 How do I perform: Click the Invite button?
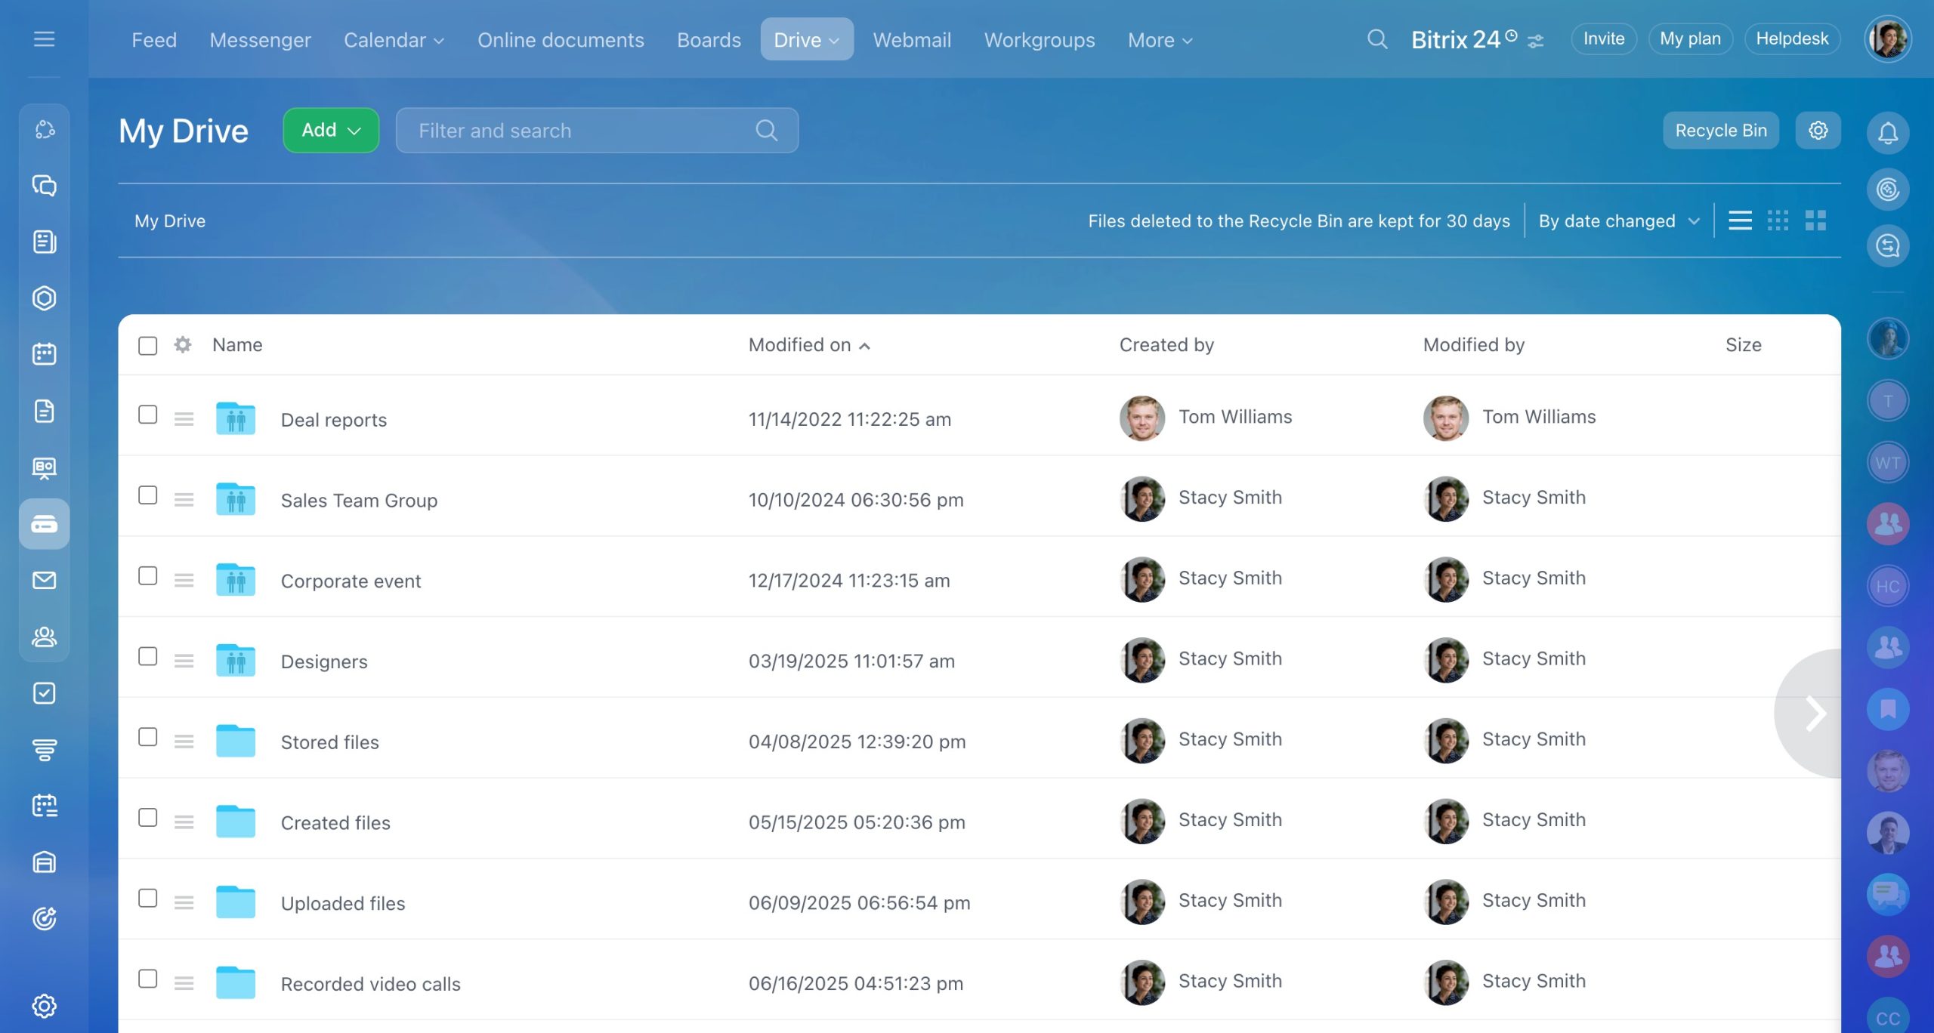(1603, 39)
